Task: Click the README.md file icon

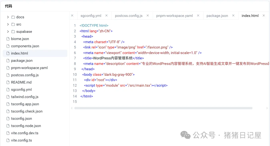Action: click(8, 82)
